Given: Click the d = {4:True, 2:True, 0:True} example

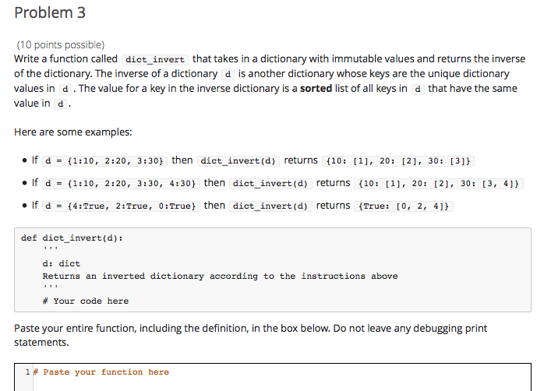Looking at the screenshot, I should tap(121, 206).
